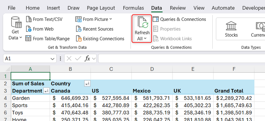The width and height of the screenshot is (265, 121).
Task: Switch to the Developer tab
Action: (253, 8)
